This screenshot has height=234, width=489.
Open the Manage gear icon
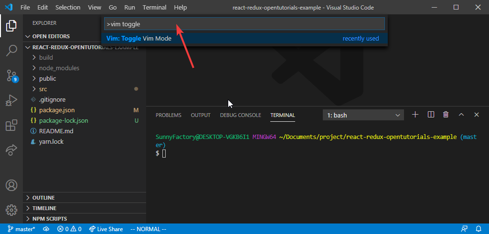11,210
